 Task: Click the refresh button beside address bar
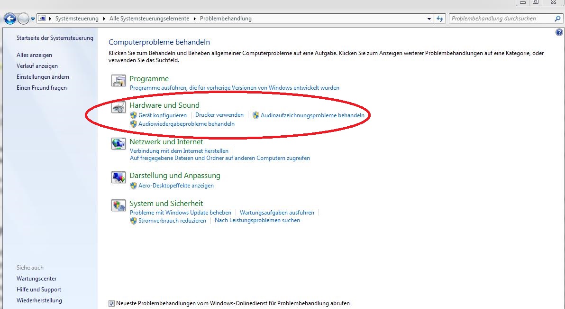440,19
